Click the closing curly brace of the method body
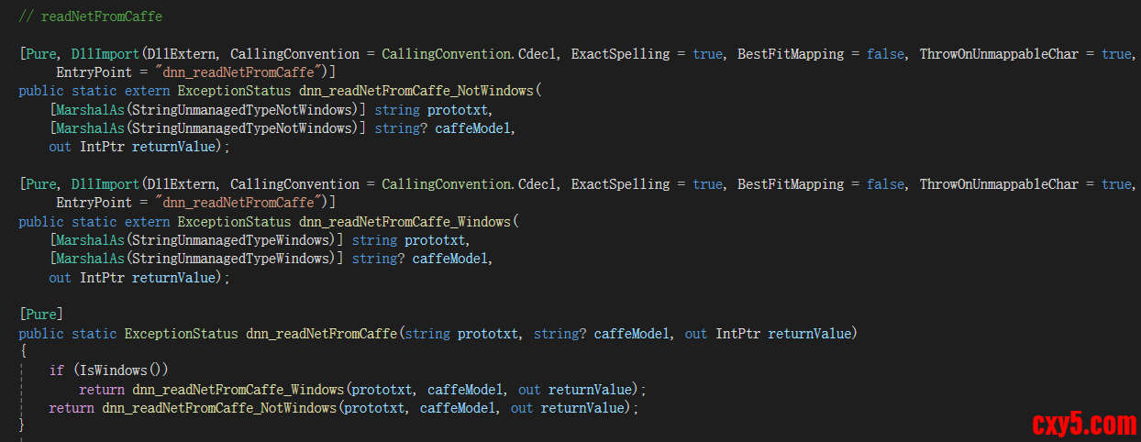Screen dimensions: 1141x442 click(23, 425)
